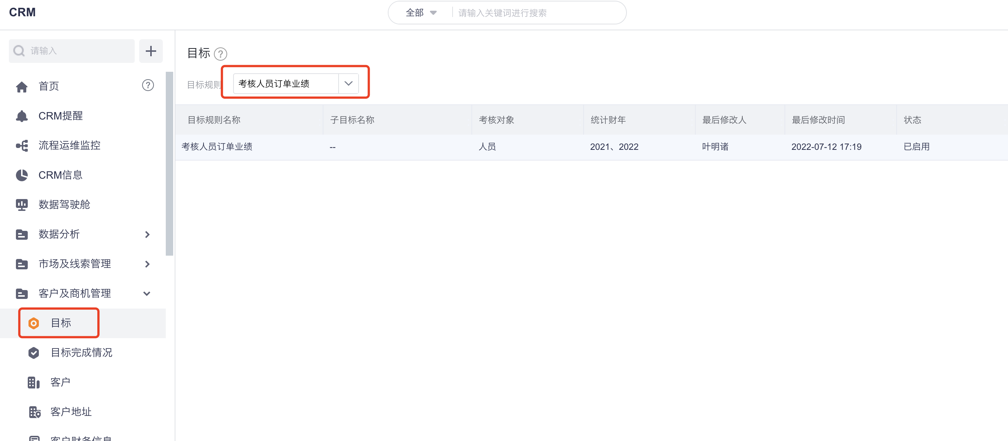1008x441 pixels.
Task: Click the plus add button in sidebar
Action: [x=151, y=51]
